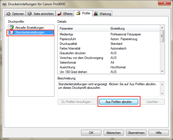Select the Ausrichtung row

tap(109, 67)
